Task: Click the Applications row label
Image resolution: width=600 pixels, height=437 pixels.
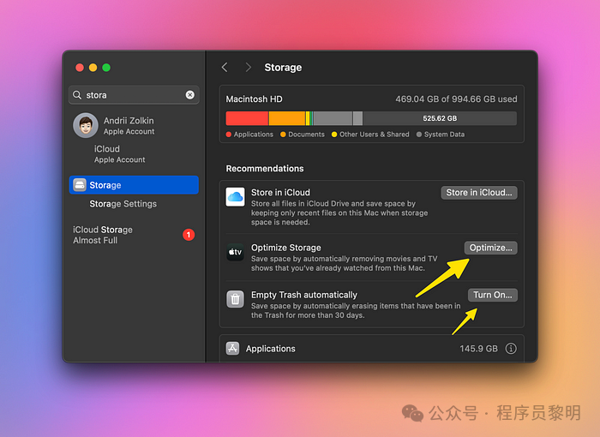Action: pyautogui.click(x=271, y=349)
